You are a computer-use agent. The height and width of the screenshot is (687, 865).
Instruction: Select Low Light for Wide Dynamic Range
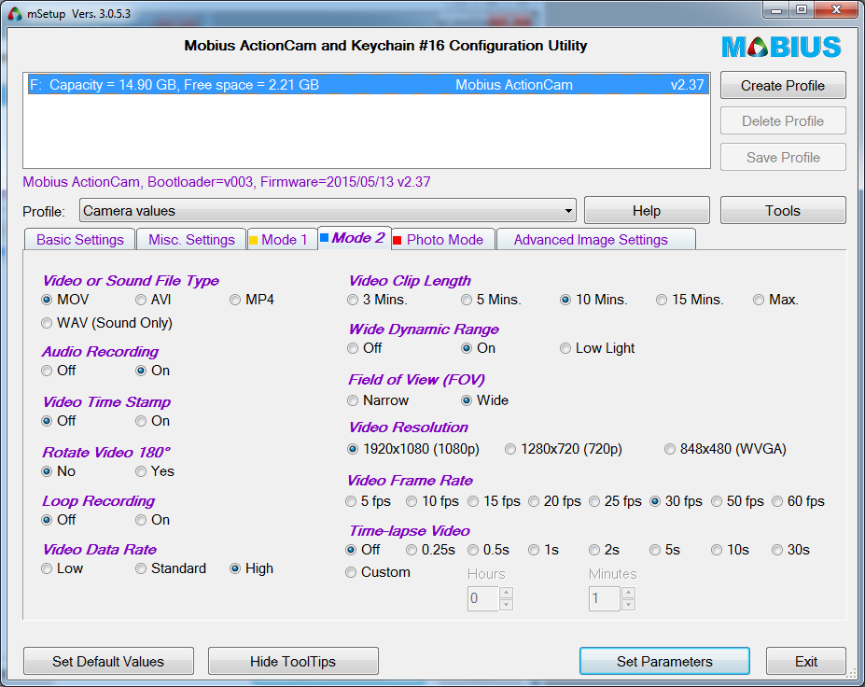pyautogui.click(x=597, y=348)
